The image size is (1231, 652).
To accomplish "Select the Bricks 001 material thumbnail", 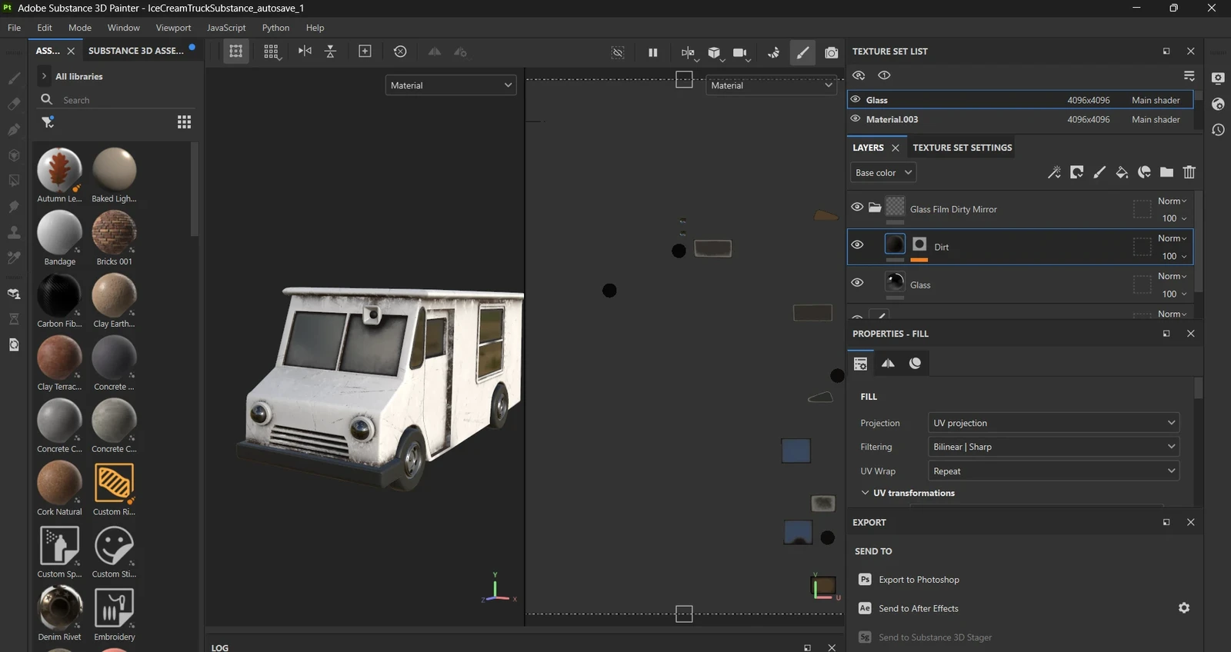I will click(x=114, y=232).
